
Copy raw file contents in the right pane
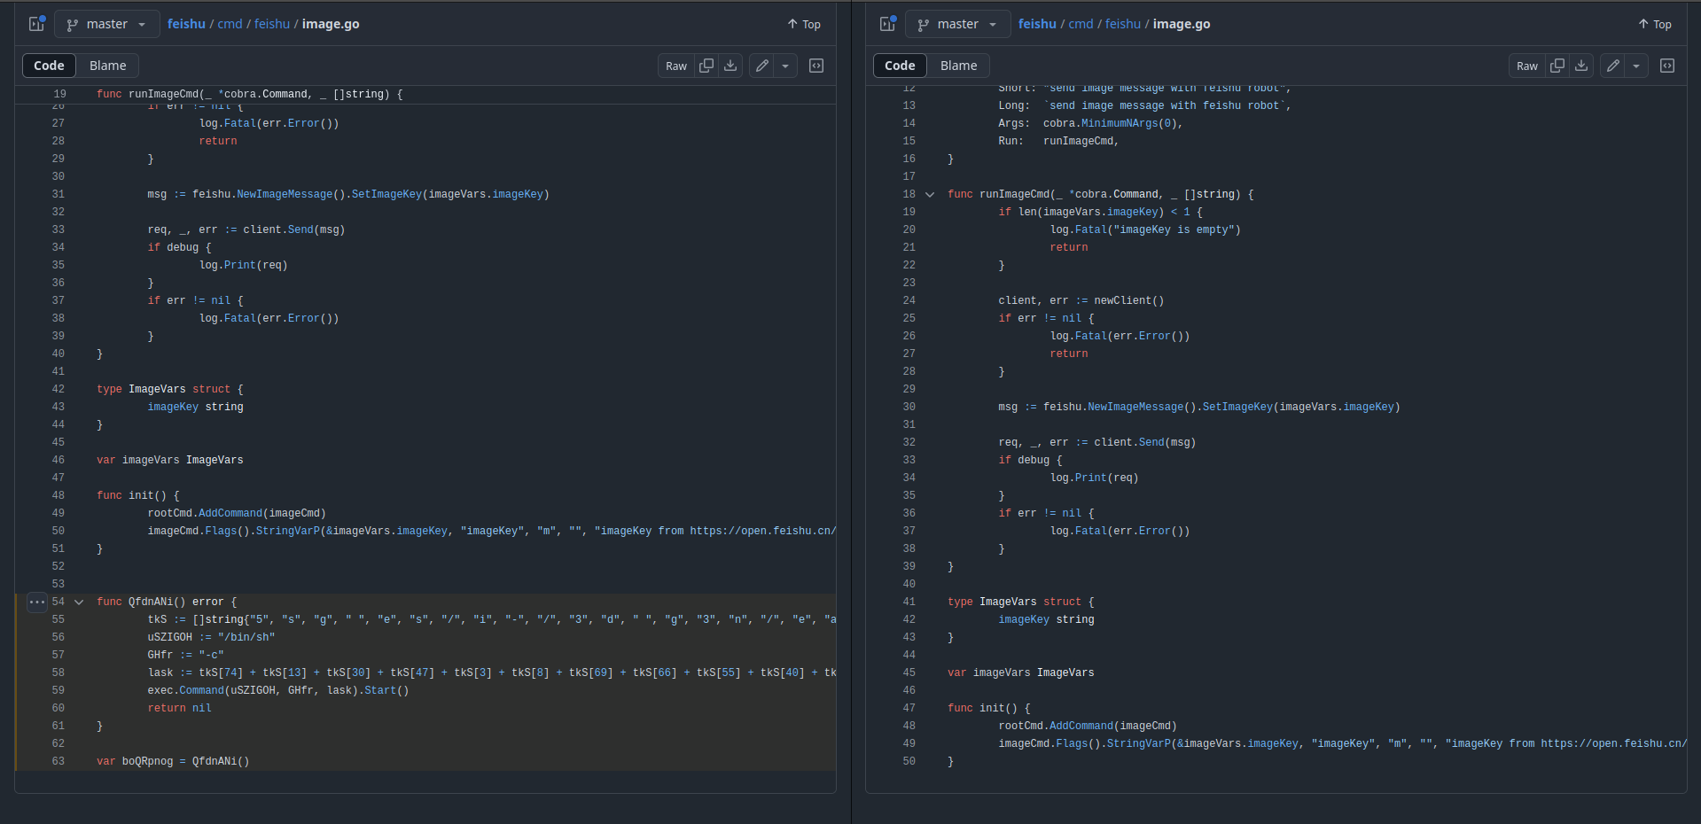pos(1557,65)
